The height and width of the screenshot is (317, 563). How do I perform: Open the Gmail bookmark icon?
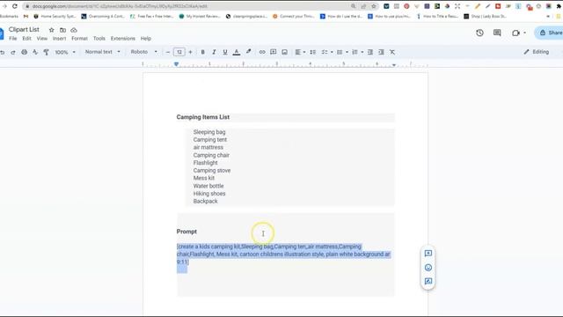coord(26,16)
